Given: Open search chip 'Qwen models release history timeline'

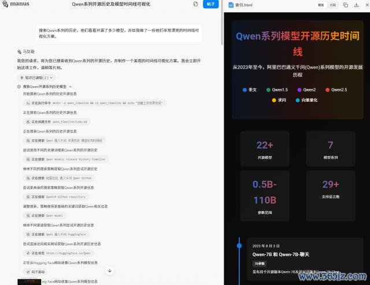Looking at the screenshot, I should click(x=66, y=159).
